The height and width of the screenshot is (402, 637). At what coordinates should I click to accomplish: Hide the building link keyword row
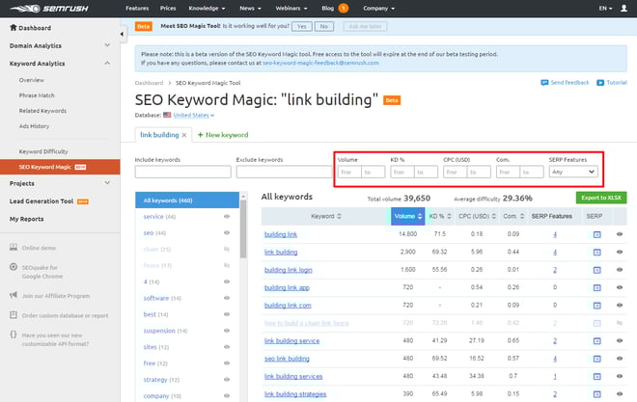click(x=620, y=234)
